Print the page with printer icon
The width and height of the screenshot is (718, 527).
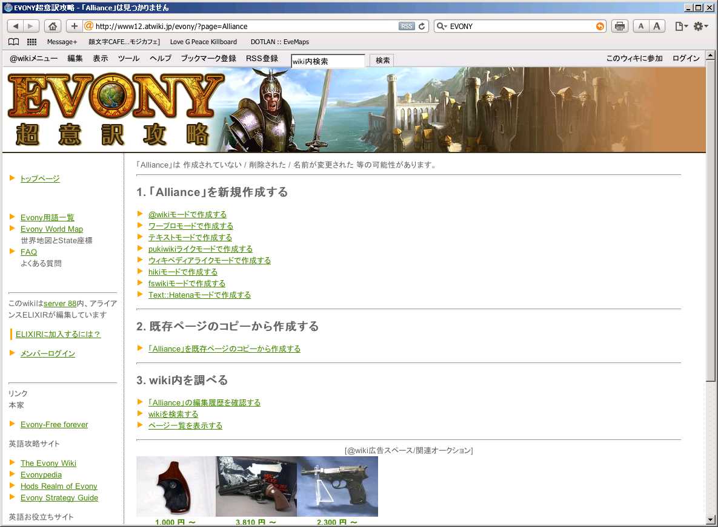[620, 27]
